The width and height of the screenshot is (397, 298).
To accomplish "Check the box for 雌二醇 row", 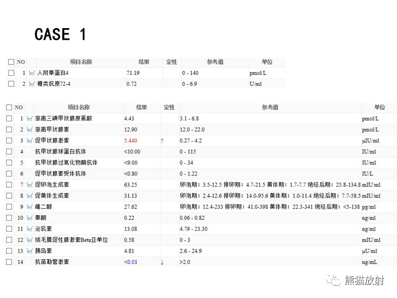I will coord(9,206).
